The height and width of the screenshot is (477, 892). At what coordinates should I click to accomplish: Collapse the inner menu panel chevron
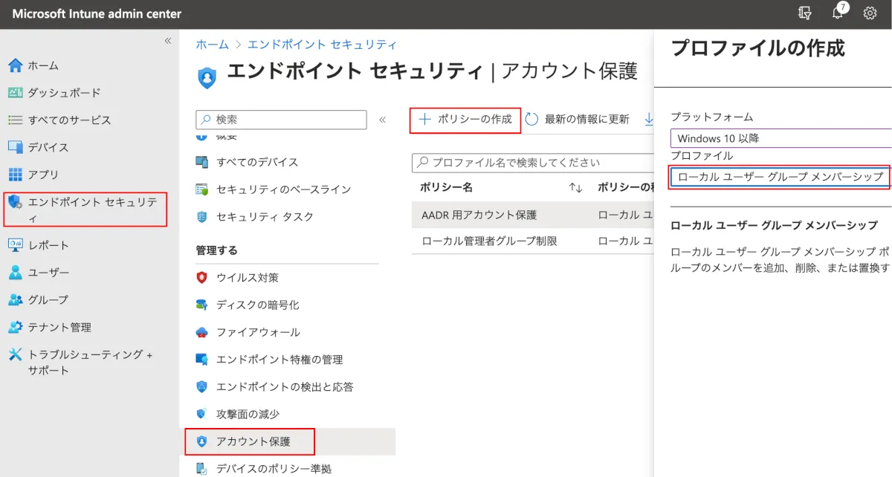click(x=383, y=120)
